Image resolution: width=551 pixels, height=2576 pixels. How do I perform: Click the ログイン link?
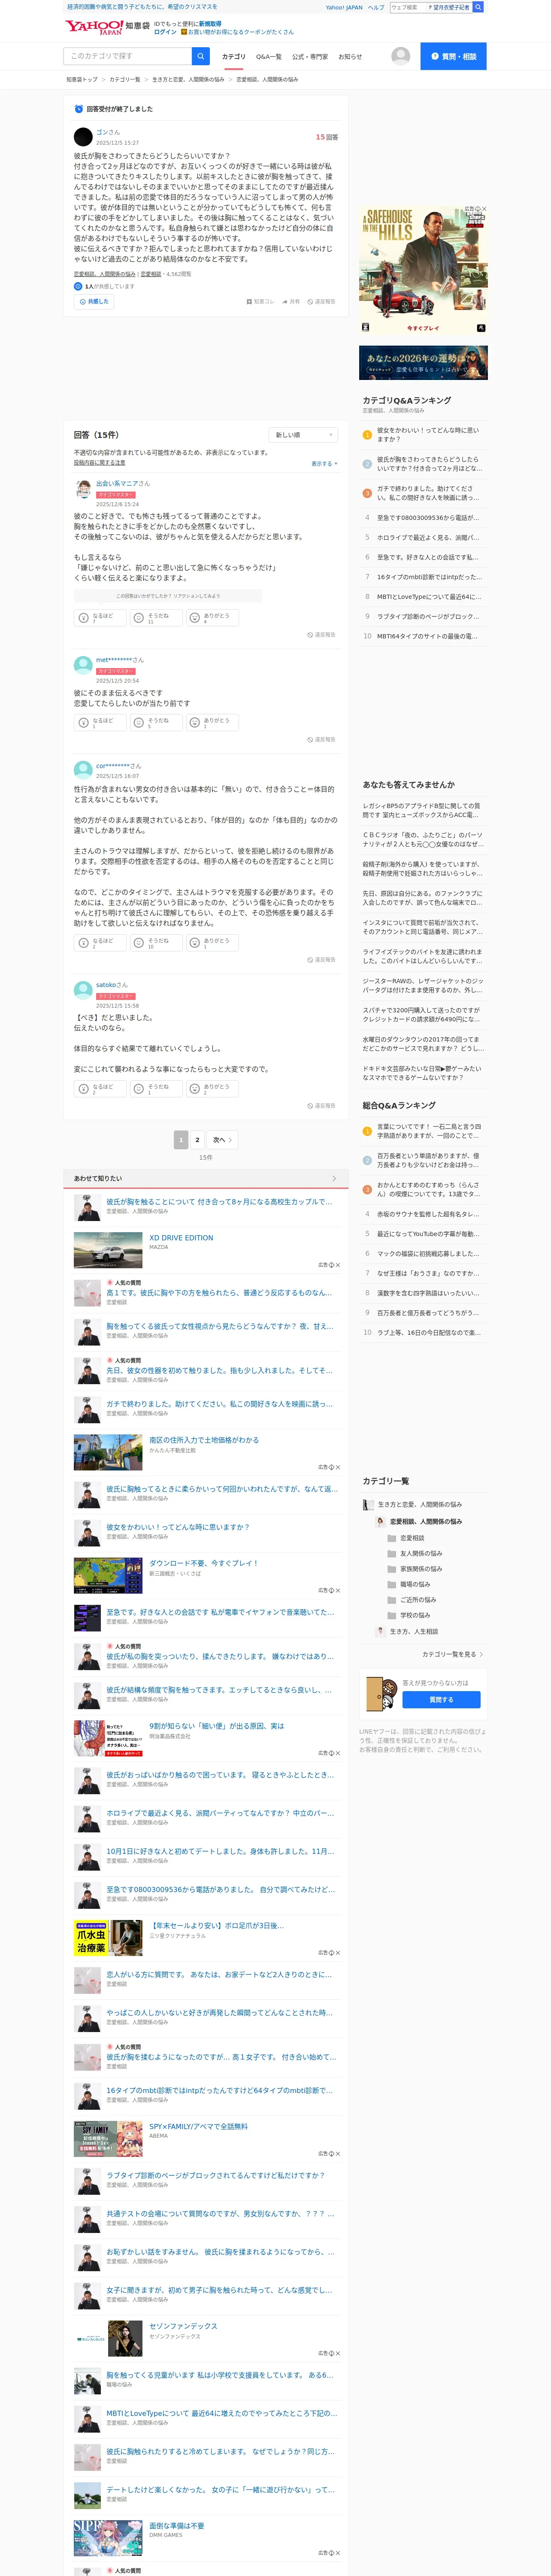click(x=165, y=32)
